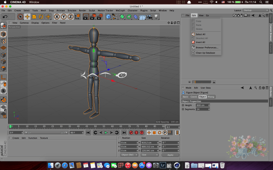Open Browser Preferences menu entry

207,48
